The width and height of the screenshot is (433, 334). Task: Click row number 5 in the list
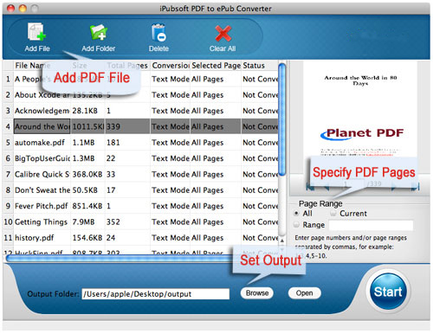pyautogui.click(x=8, y=143)
